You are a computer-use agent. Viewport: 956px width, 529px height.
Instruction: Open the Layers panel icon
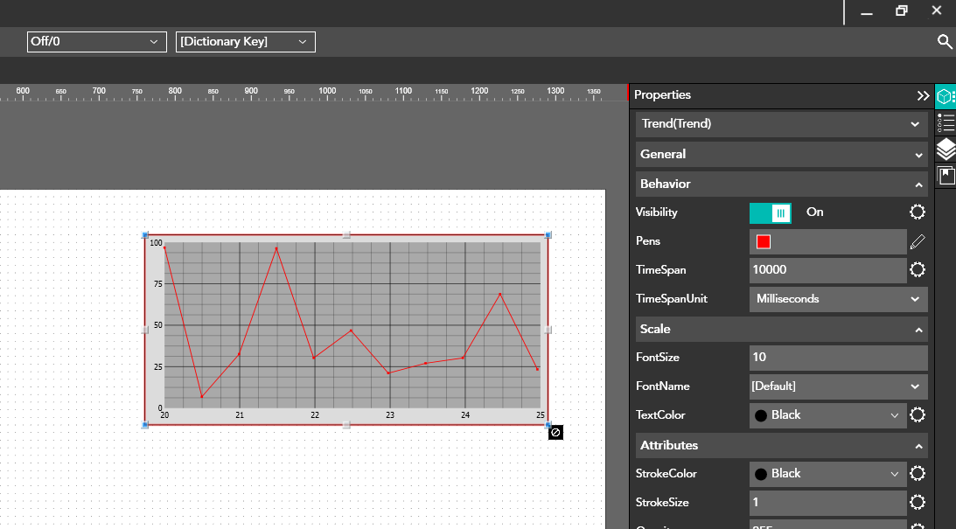[946, 150]
